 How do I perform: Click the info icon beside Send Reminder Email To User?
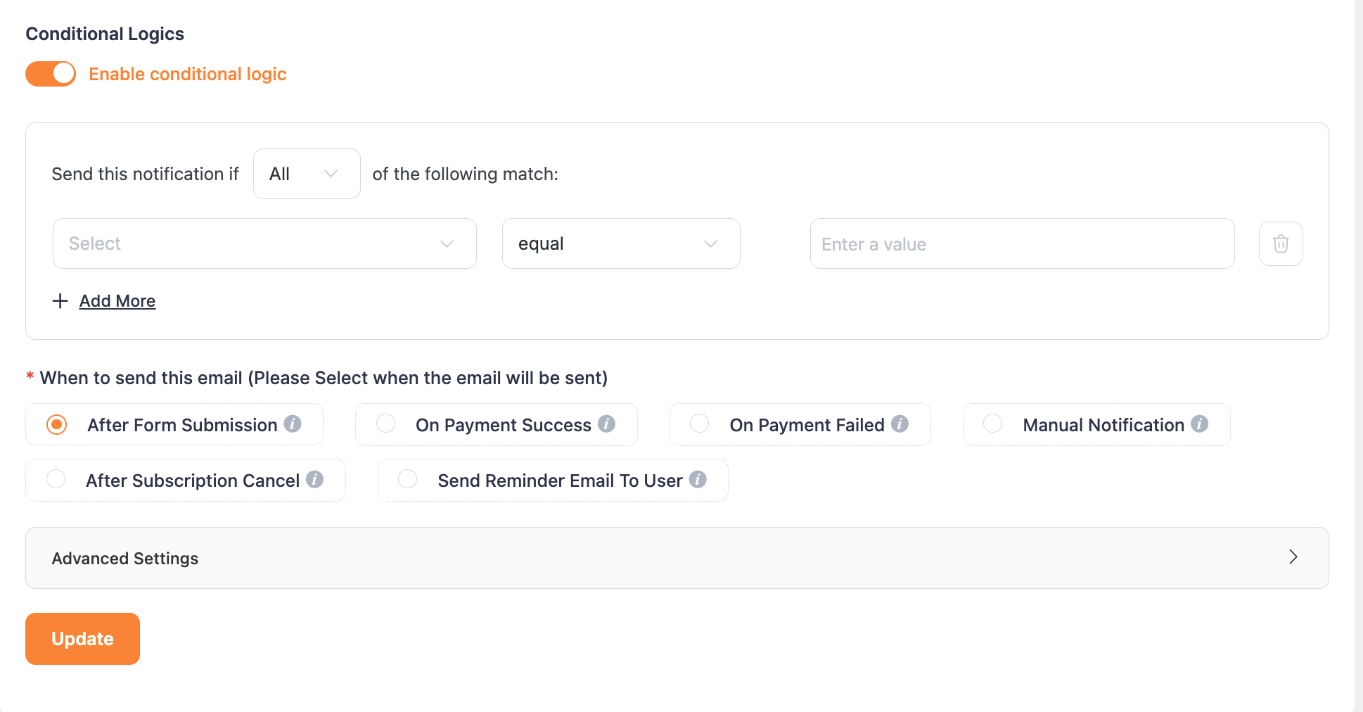(x=698, y=480)
